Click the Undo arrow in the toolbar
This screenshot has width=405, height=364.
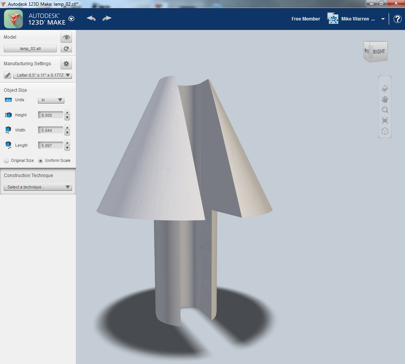click(91, 18)
